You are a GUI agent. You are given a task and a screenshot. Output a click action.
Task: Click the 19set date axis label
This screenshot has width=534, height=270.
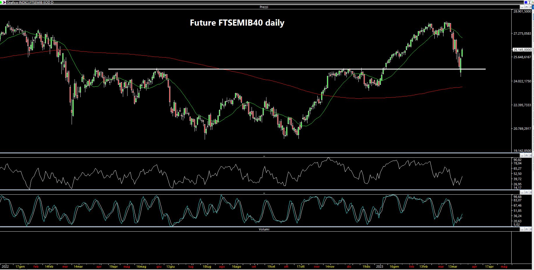(271, 267)
